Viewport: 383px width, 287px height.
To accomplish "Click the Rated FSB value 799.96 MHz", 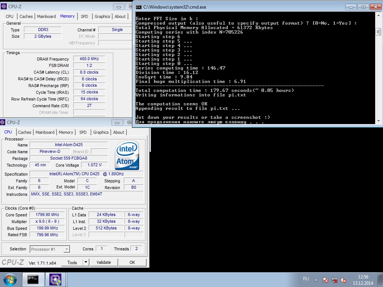I will [x=47, y=235].
